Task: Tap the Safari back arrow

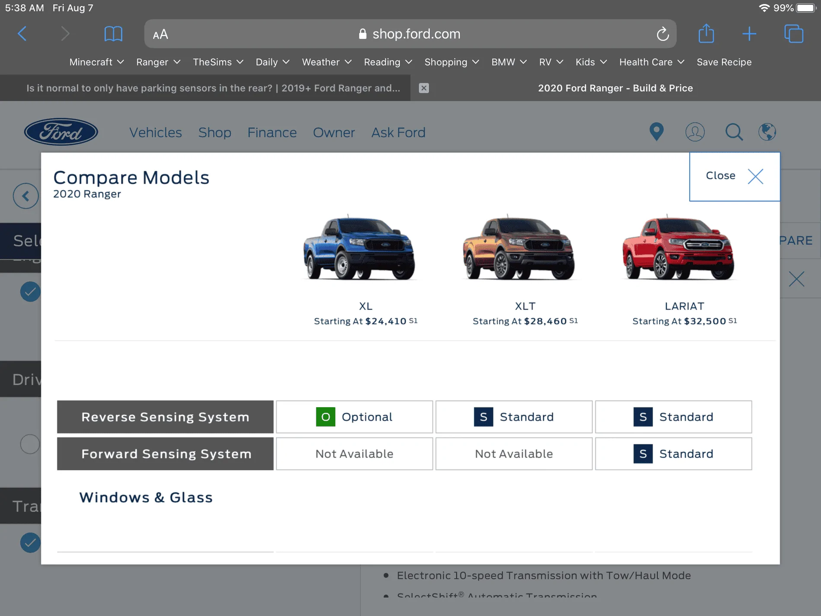Action: (x=22, y=34)
